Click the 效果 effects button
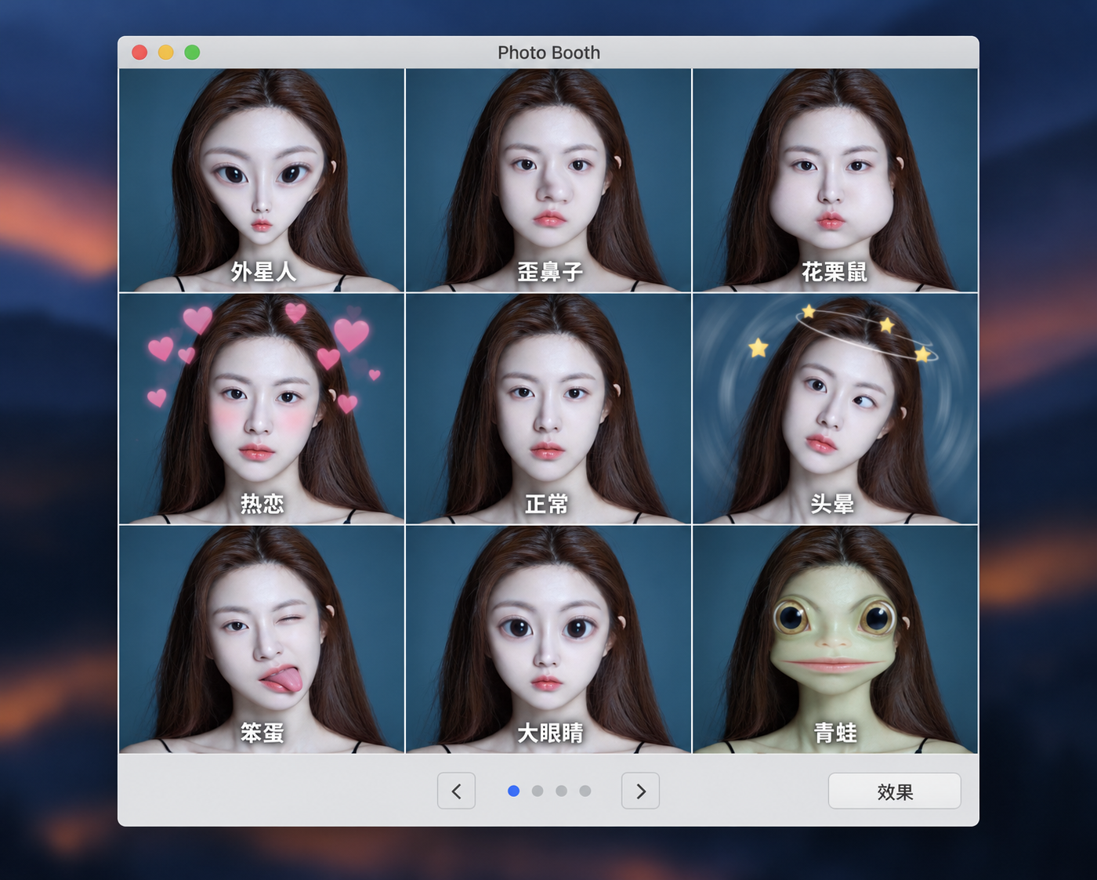Image resolution: width=1097 pixels, height=880 pixels. tap(895, 791)
